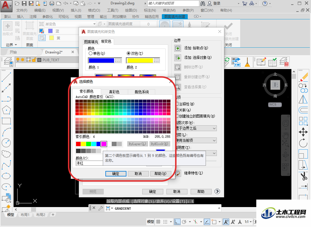Click the broom cleanup icon in toolbar

pyautogui.click(x=247, y=62)
